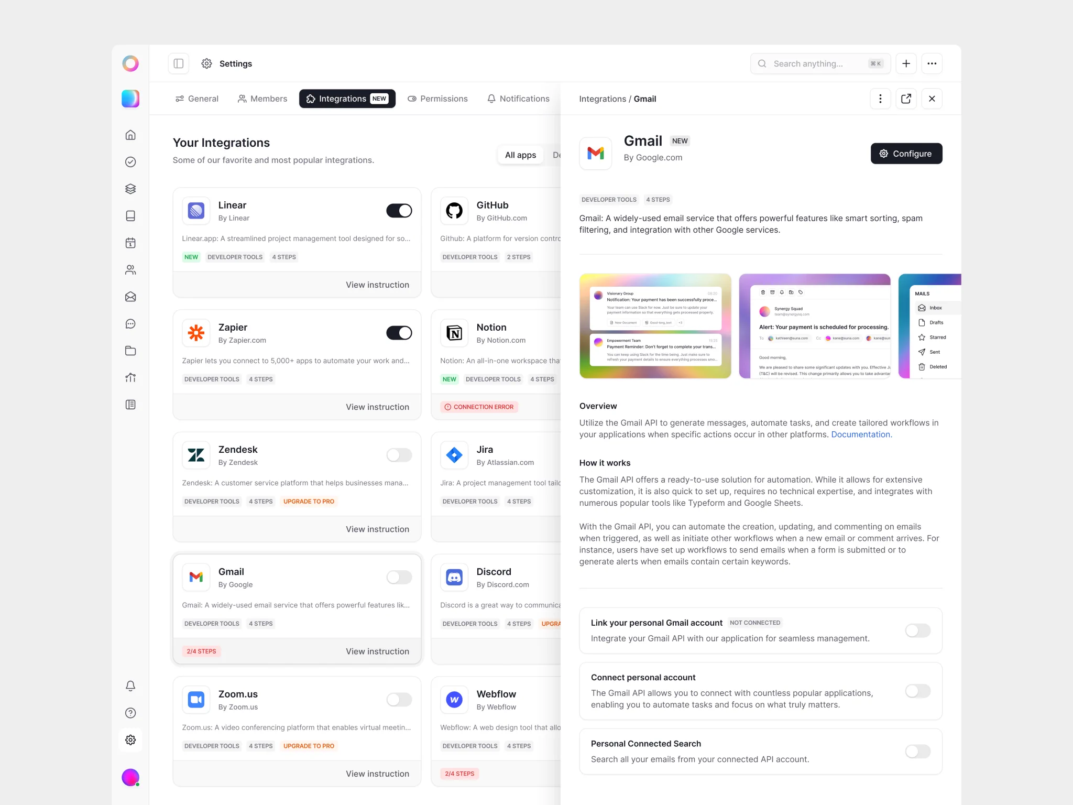The image size is (1073, 805).
Task: Open the user avatar at sidebar bottom
Action: pyautogui.click(x=130, y=777)
